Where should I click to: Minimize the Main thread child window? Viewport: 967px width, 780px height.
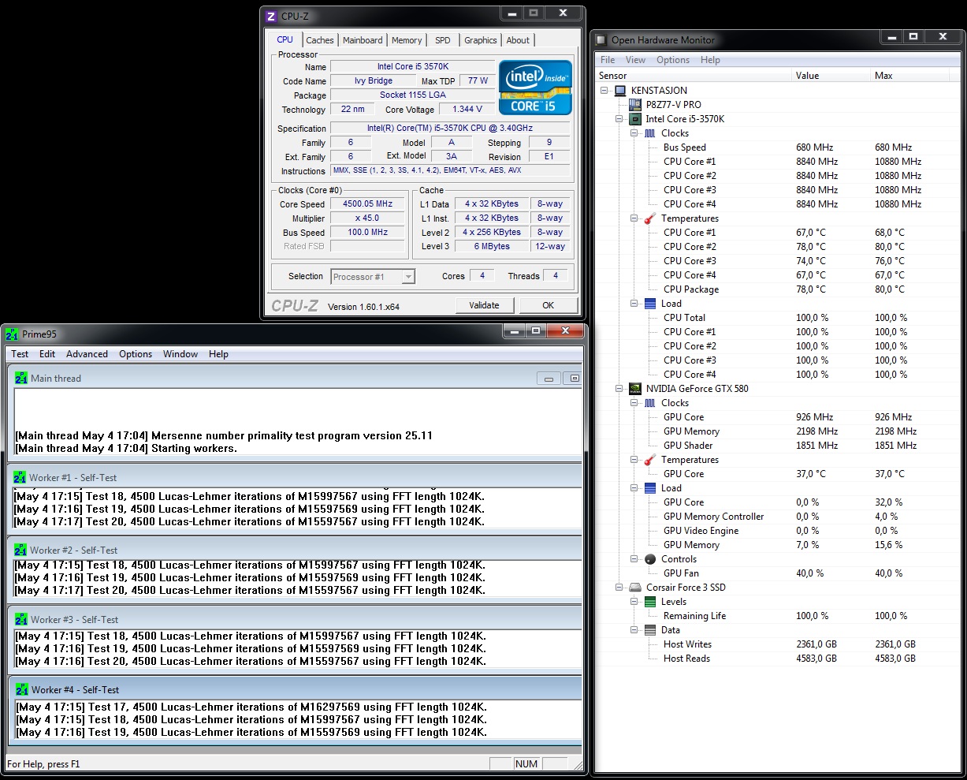point(550,379)
